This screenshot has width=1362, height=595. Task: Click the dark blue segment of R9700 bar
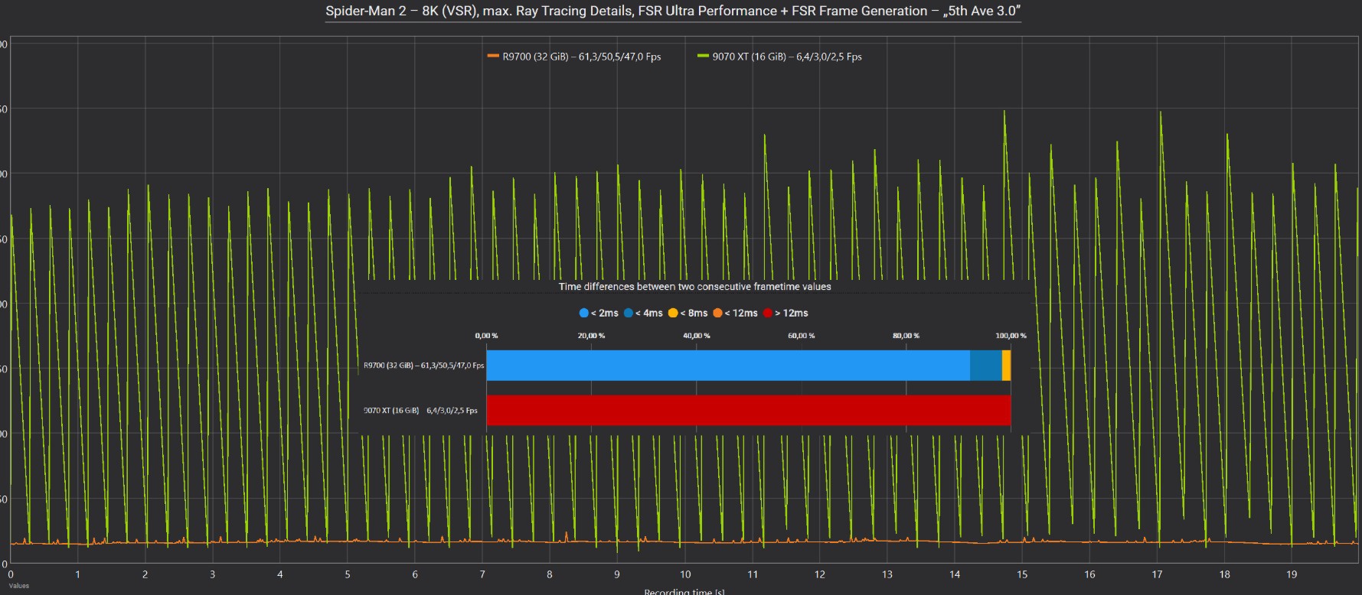[986, 366]
